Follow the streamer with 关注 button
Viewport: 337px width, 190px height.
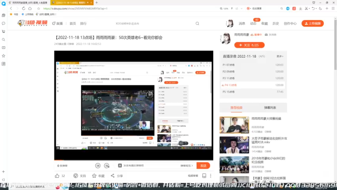(x=249, y=45)
